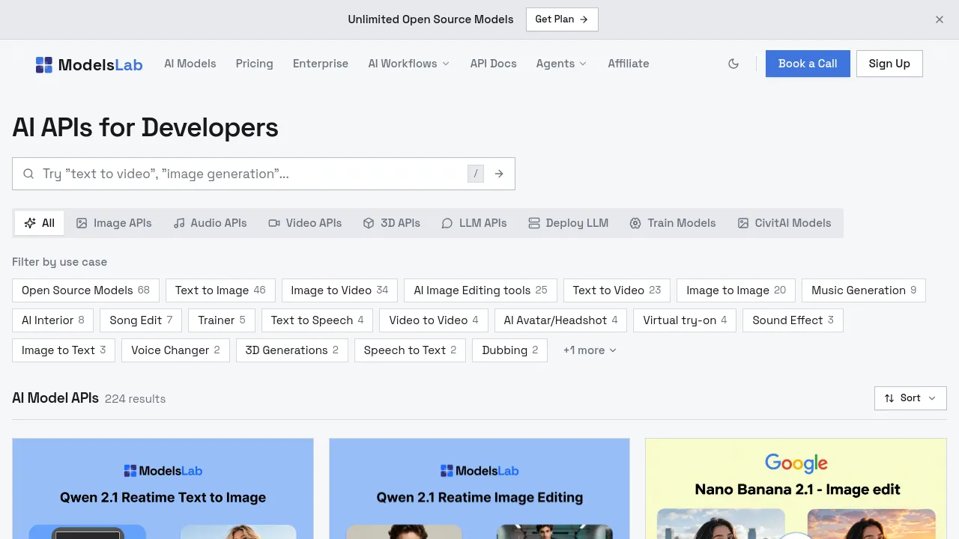Click Book a Call button
Screen dimensions: 959x539
(808, 64)
